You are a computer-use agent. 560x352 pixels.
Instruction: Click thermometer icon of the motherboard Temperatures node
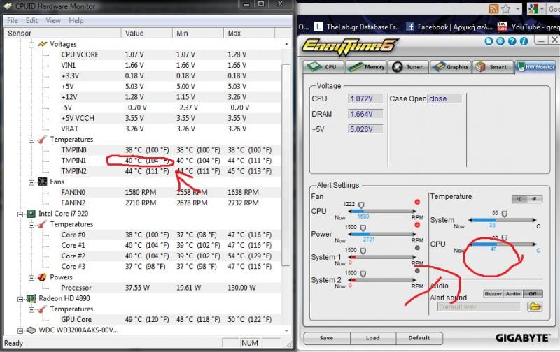(x=42, y=139)
